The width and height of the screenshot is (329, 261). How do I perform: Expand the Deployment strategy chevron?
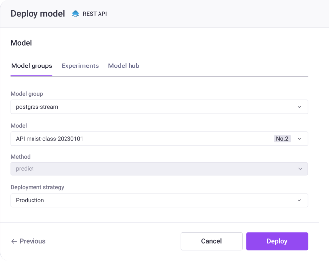coord(299,200)
